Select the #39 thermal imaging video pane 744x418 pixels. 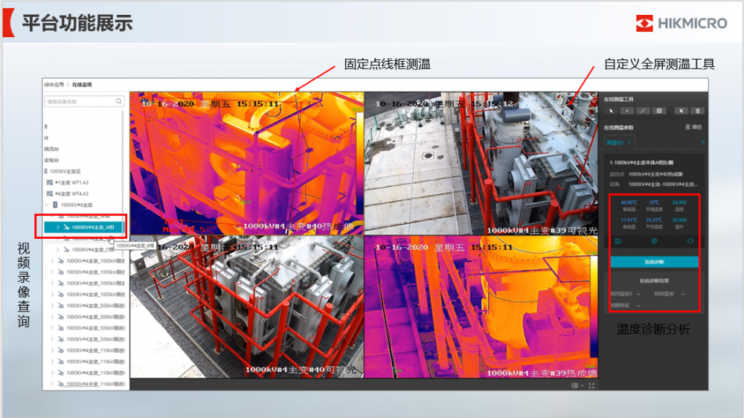click(481, 306)
